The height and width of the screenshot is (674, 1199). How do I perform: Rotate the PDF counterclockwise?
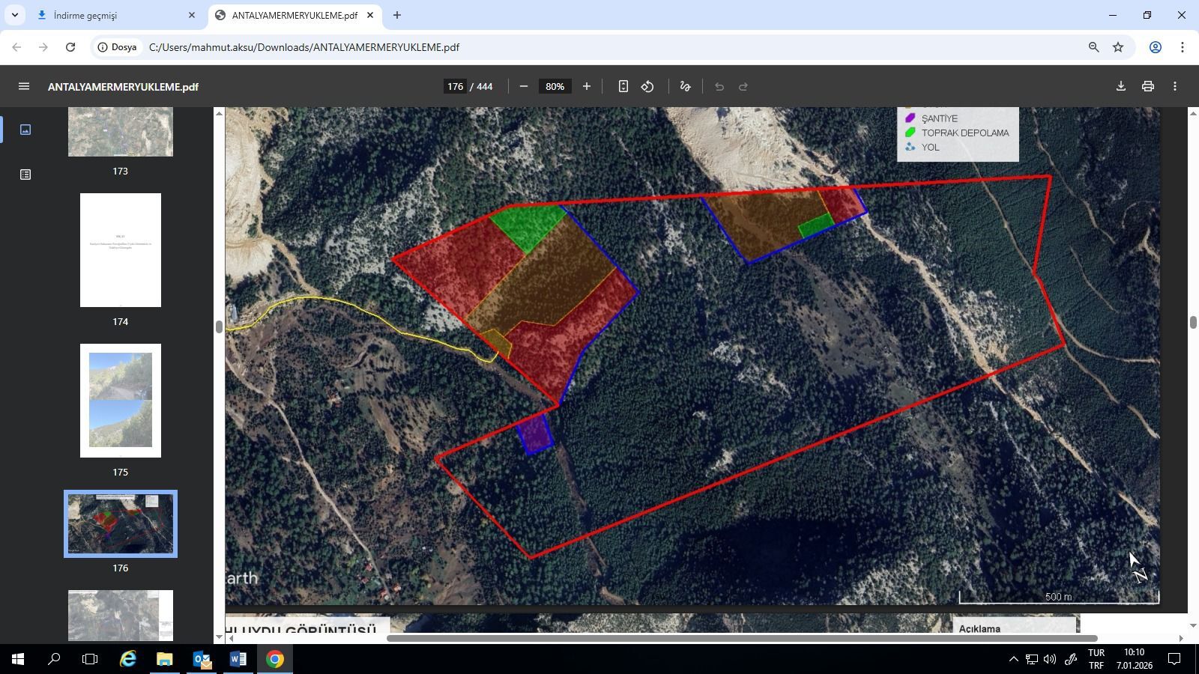pos(647,87)
